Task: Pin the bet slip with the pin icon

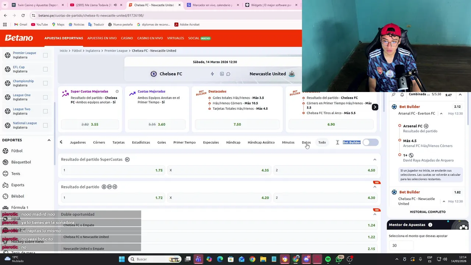Action: pos(393,95)
